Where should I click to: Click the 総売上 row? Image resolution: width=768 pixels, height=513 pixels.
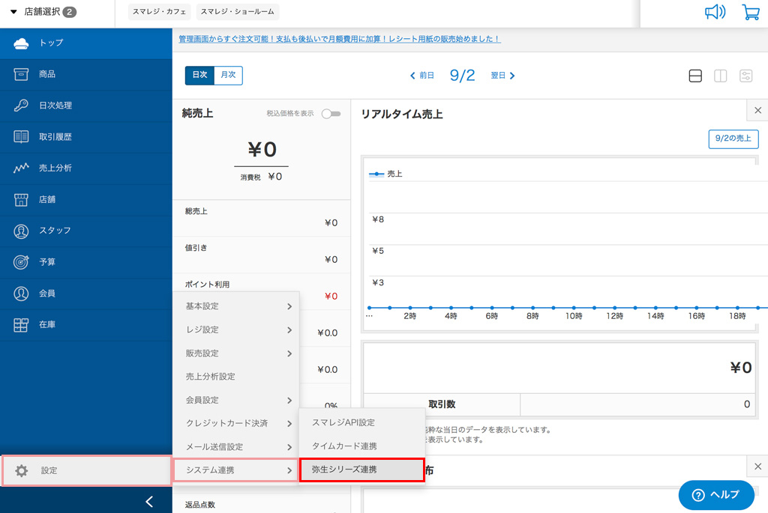pos(262,218)
